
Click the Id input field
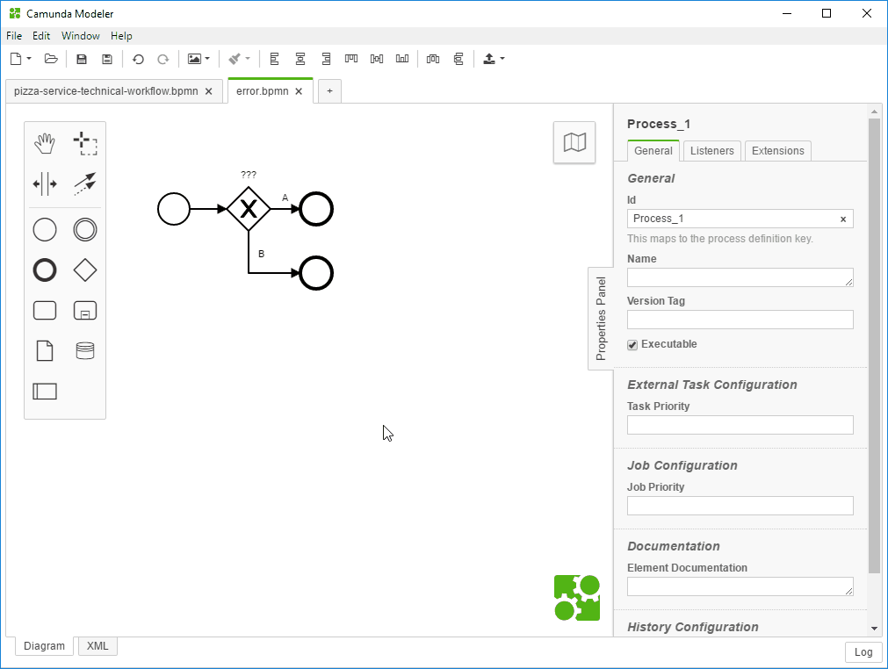740,219
